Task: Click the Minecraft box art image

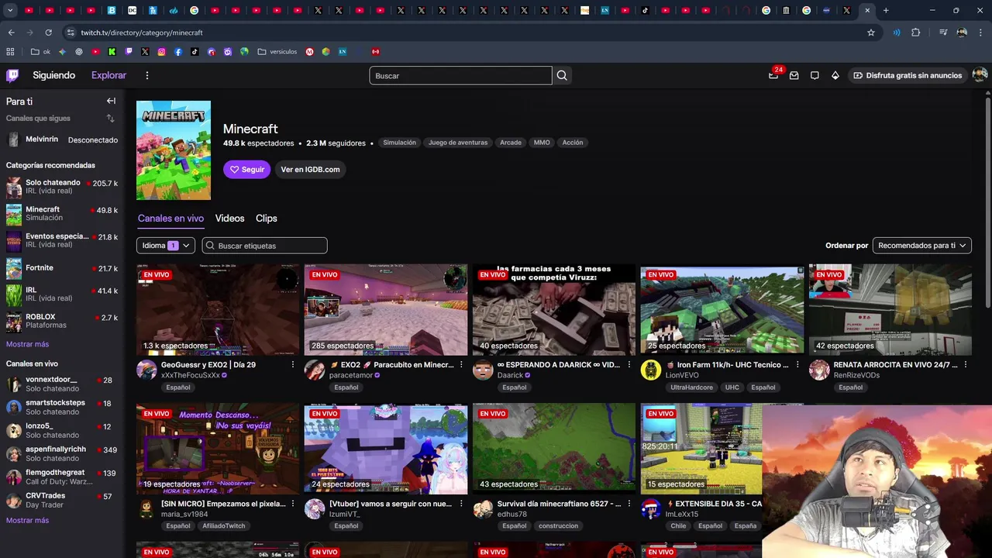Action: pos(174,150)
